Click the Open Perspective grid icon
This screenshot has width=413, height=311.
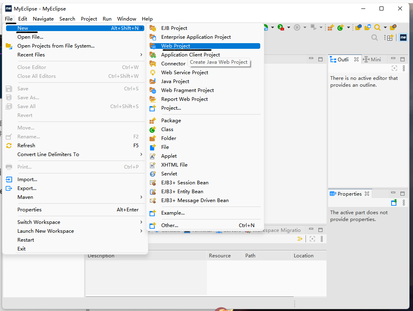pos(390,38)
